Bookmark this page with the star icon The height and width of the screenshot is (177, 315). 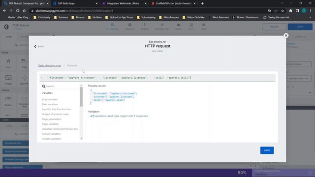pyautogui.click(x=283, y=11)
